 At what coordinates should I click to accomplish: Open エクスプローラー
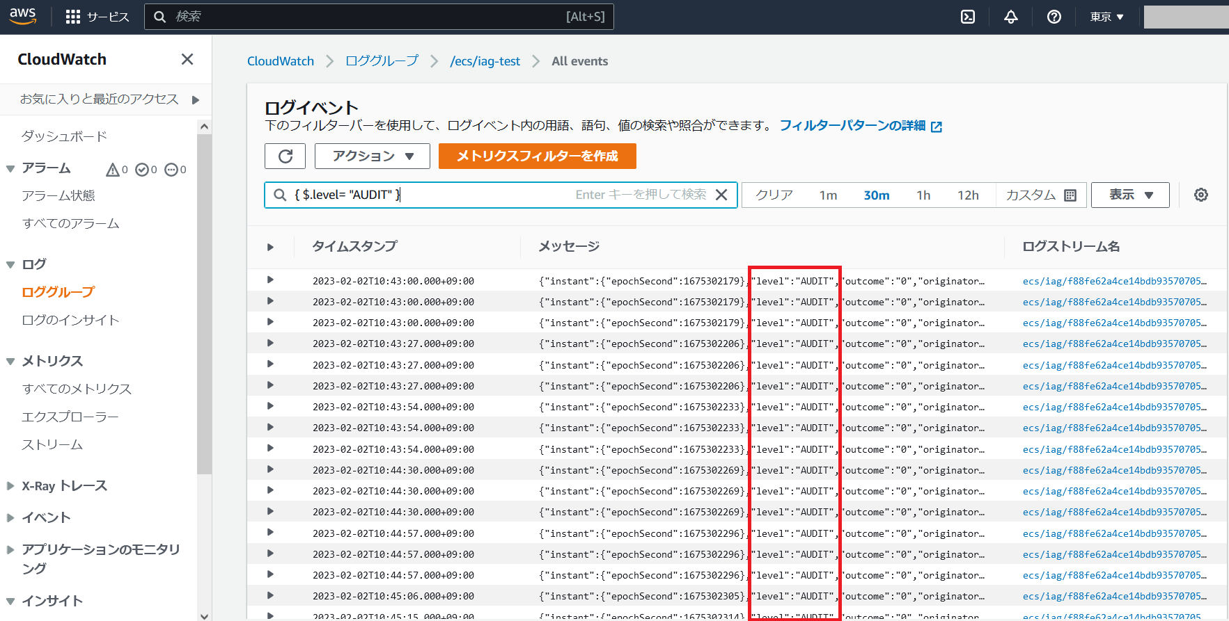[70, 417]
